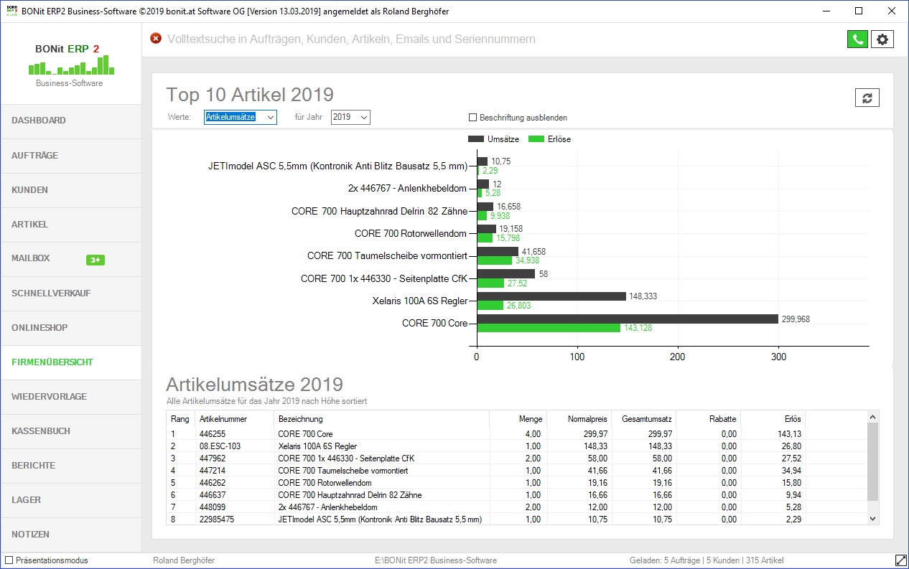Open Onlineshop sidebar item
This screenshot has width=909, height=569.
point(70,328)
